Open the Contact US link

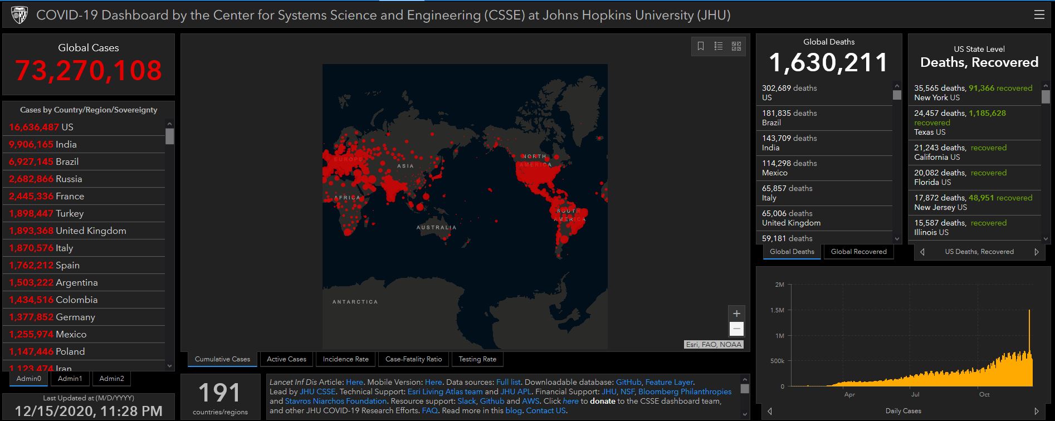click(546, 411)
